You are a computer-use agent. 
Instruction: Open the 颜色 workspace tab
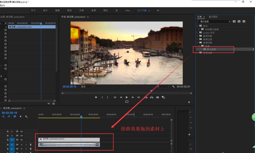(x=69, y=10)
